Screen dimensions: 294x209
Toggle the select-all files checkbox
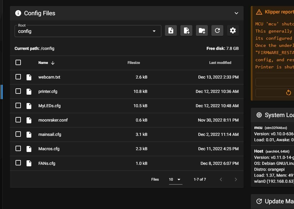[18, 62]
